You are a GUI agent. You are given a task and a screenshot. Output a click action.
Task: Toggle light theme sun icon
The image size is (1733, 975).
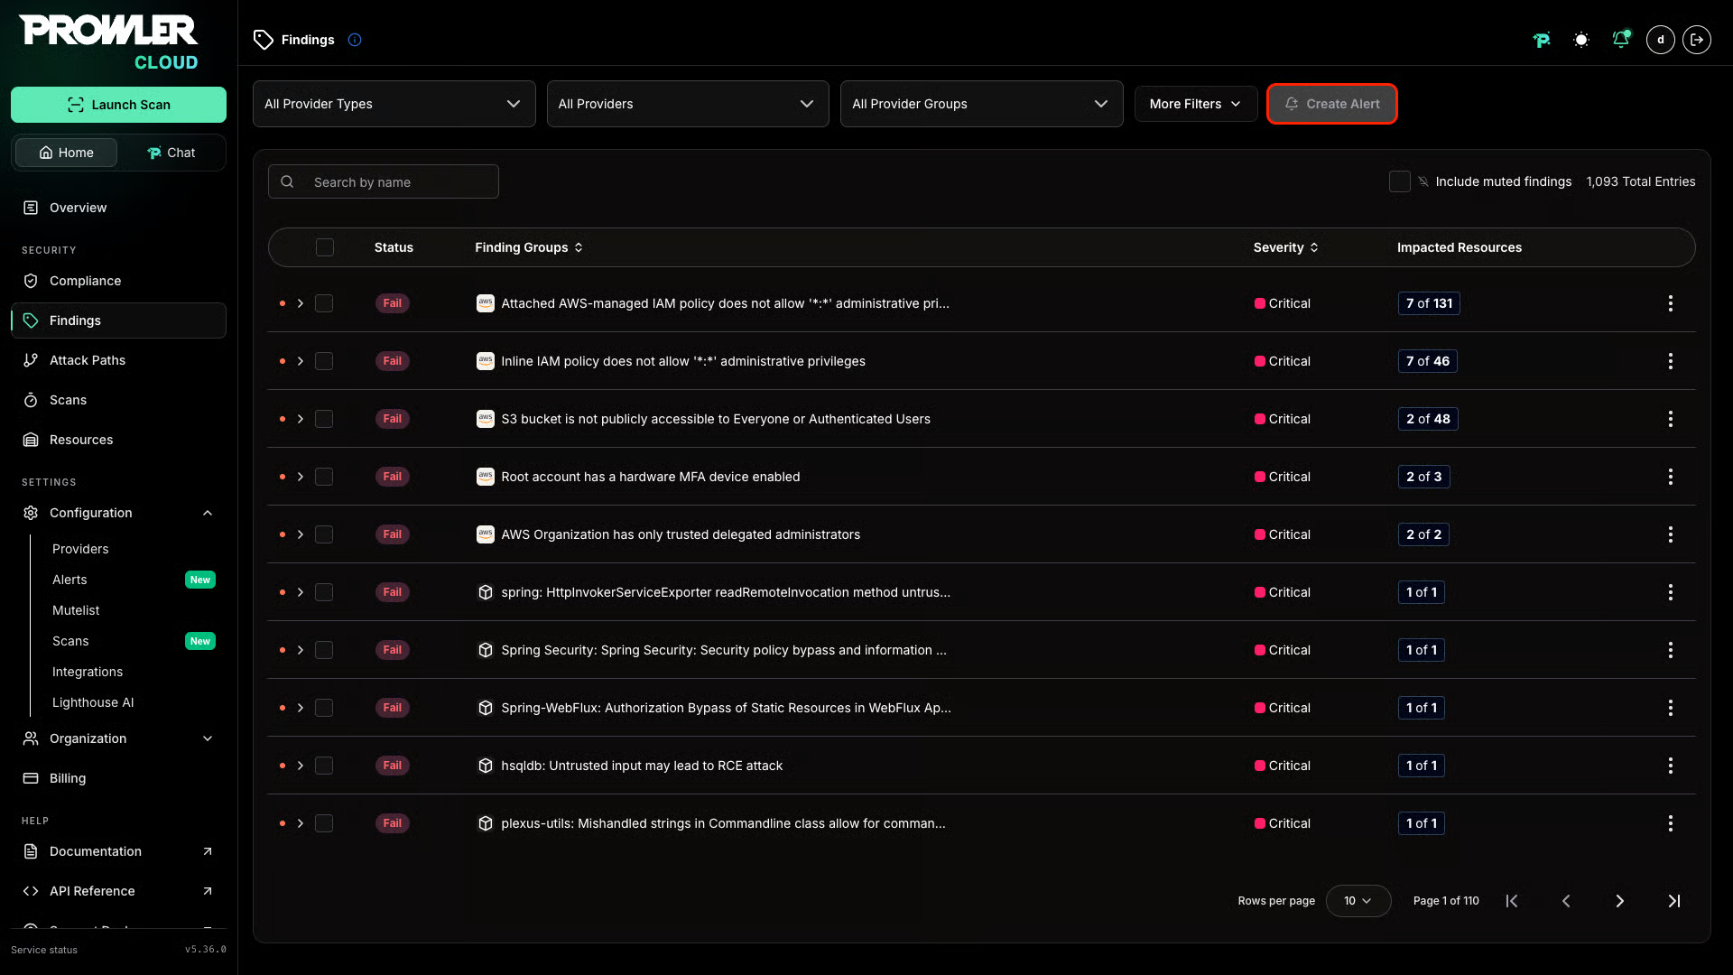1581,40
